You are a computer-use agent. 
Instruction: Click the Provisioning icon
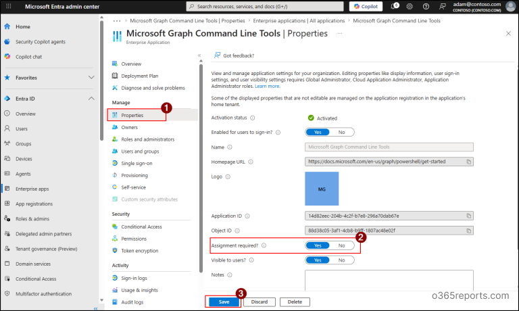(115, 175)
